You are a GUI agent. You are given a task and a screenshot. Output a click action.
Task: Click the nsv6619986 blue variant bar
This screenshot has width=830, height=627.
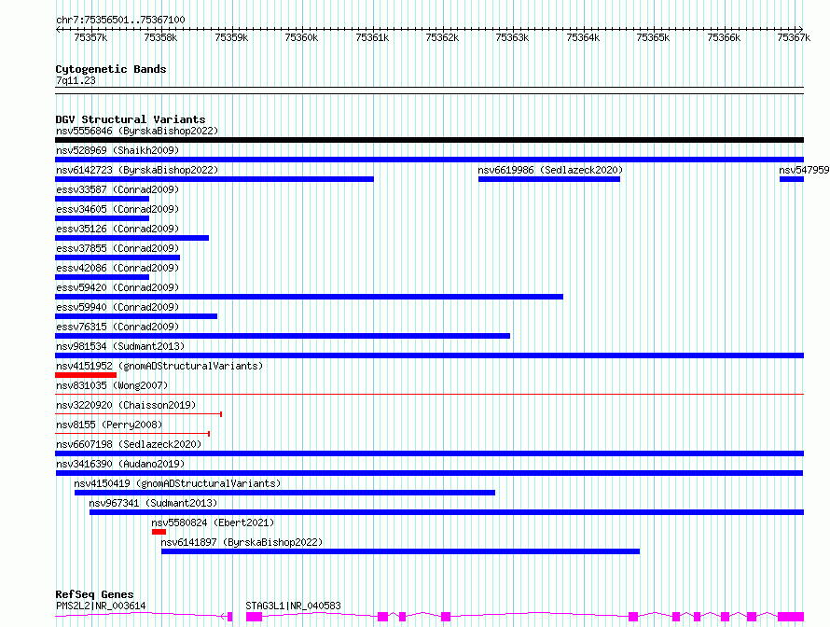point(549,179)
